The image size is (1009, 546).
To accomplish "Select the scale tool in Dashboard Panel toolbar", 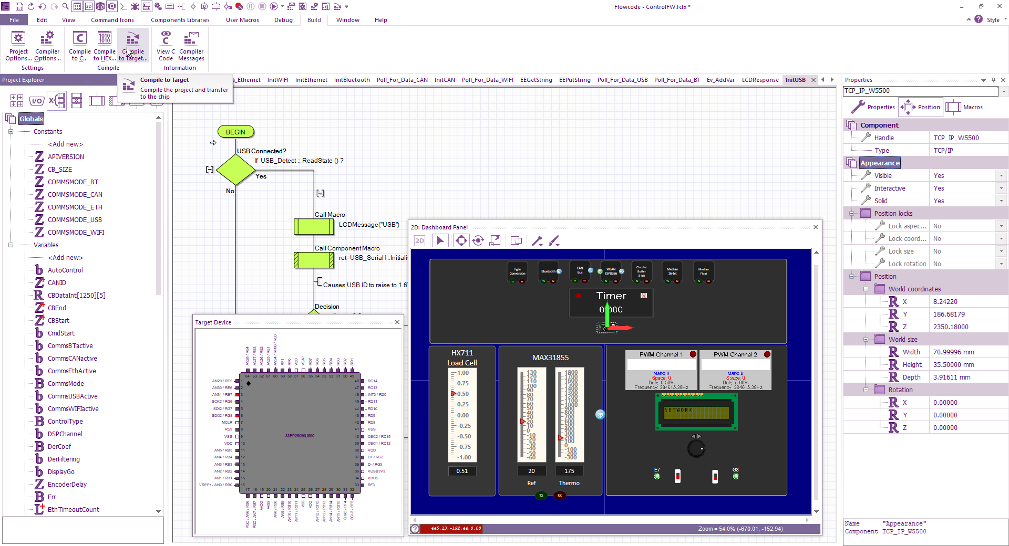I will coord(495,240).
